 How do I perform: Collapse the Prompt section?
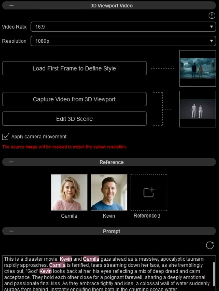coord(12,231)
